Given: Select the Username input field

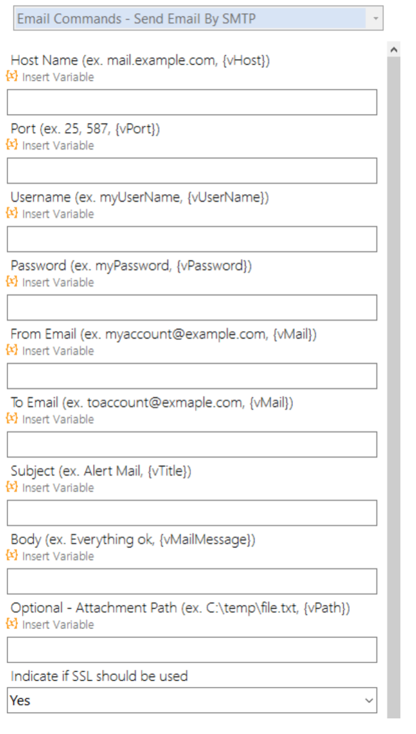Looking at the screenshot, I should [192, 239].
